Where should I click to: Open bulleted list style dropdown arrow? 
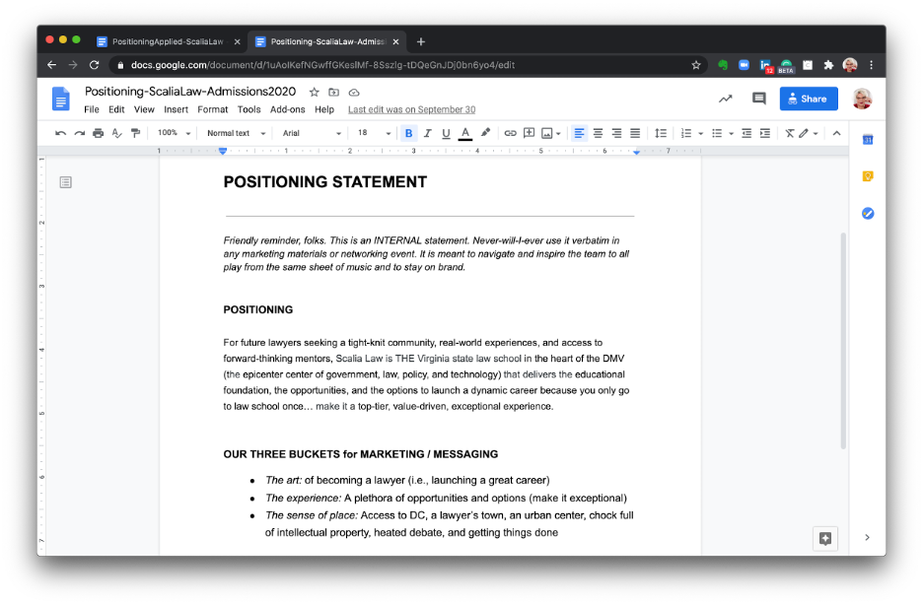click(x=731, y=134)
